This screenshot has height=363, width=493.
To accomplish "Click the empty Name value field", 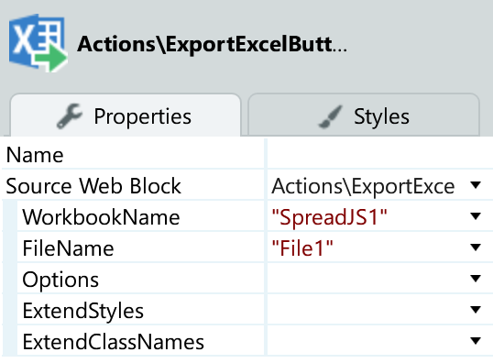I will (379, 154).
